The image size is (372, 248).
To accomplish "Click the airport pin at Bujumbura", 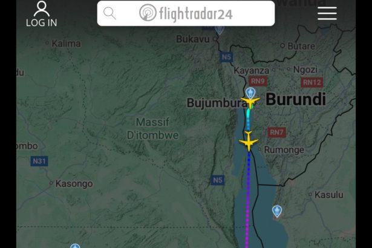I will coord(250,93).
